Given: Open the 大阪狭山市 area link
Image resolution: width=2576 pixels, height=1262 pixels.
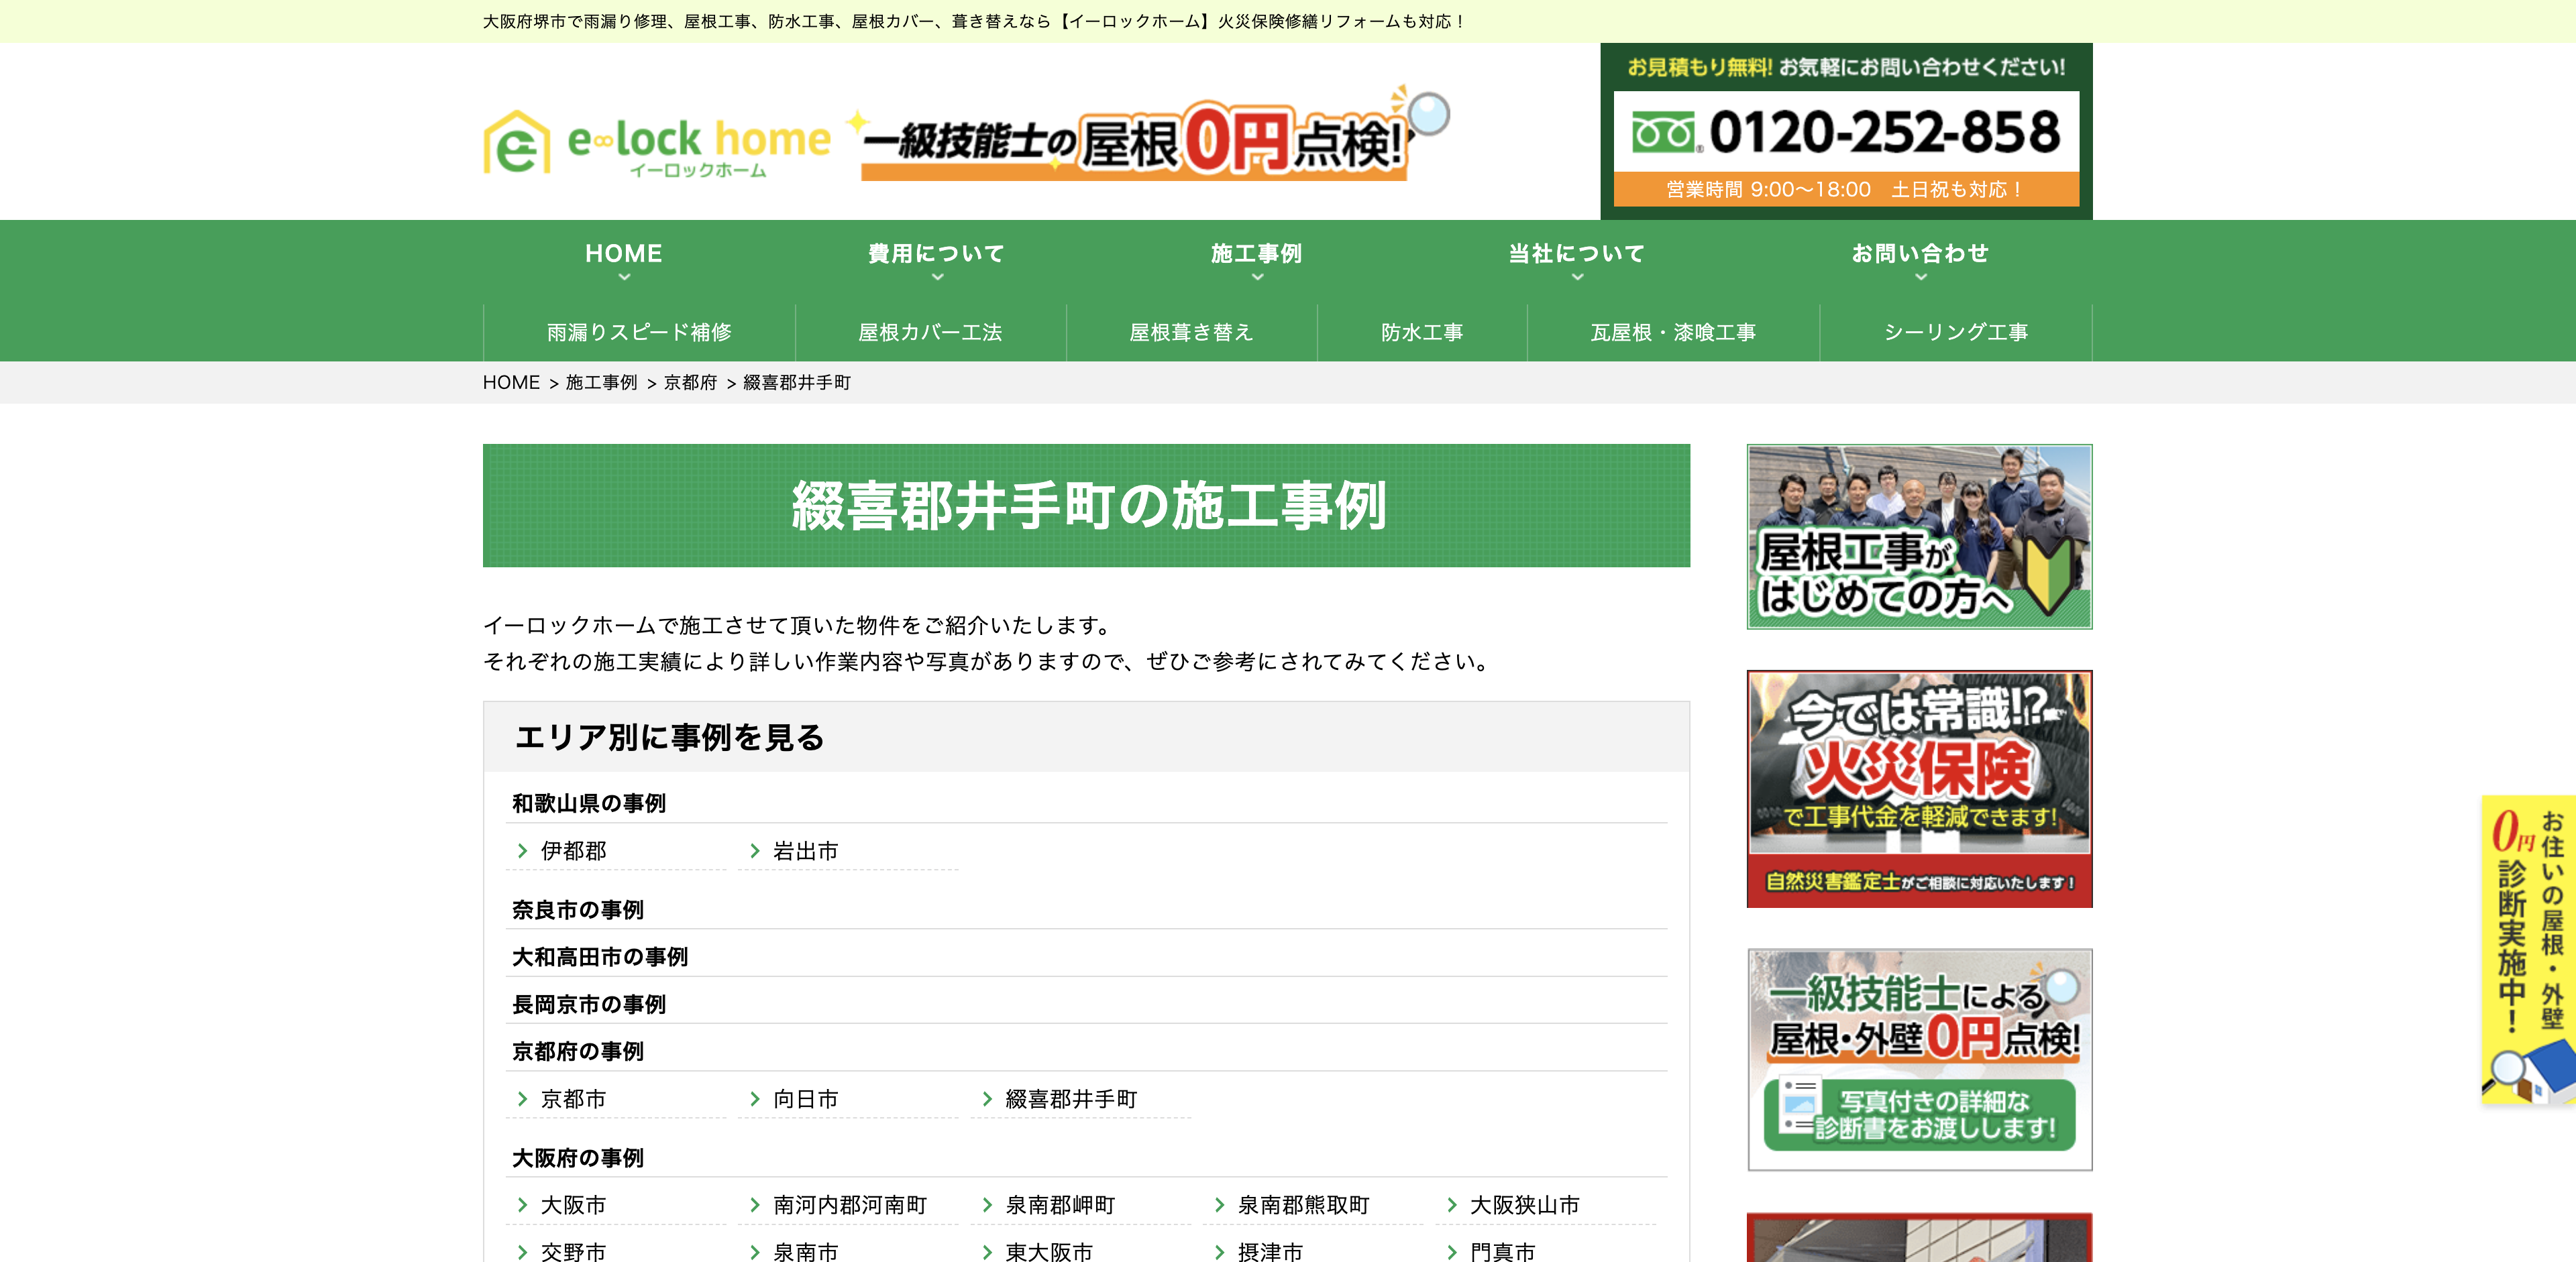Looking at the screenshot, I should click(1525, 1205).
